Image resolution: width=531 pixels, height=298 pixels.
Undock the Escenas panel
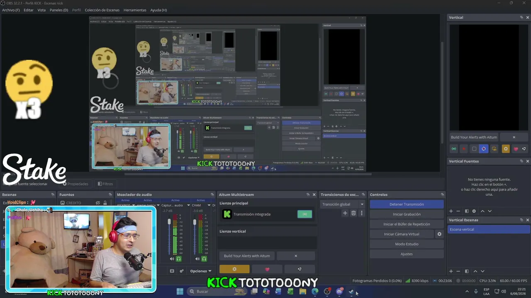(53, 195)
